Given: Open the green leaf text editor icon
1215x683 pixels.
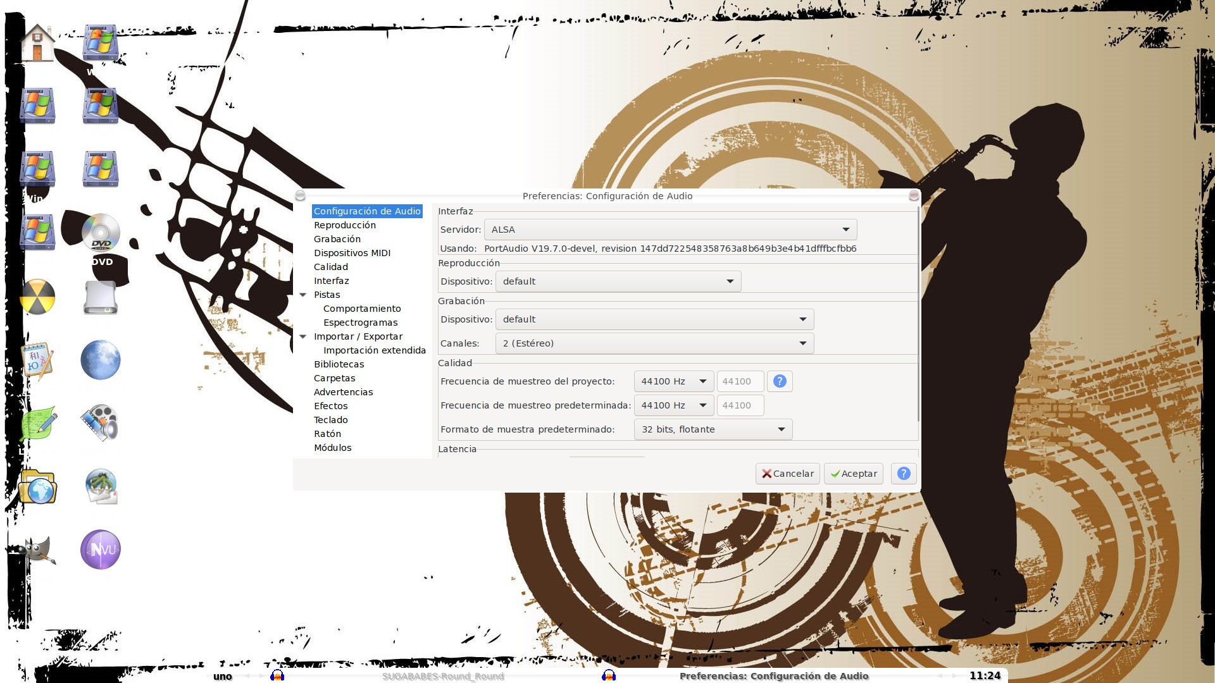Looking at the screenshot, I should pyautogui.click(x=37, y=423).
